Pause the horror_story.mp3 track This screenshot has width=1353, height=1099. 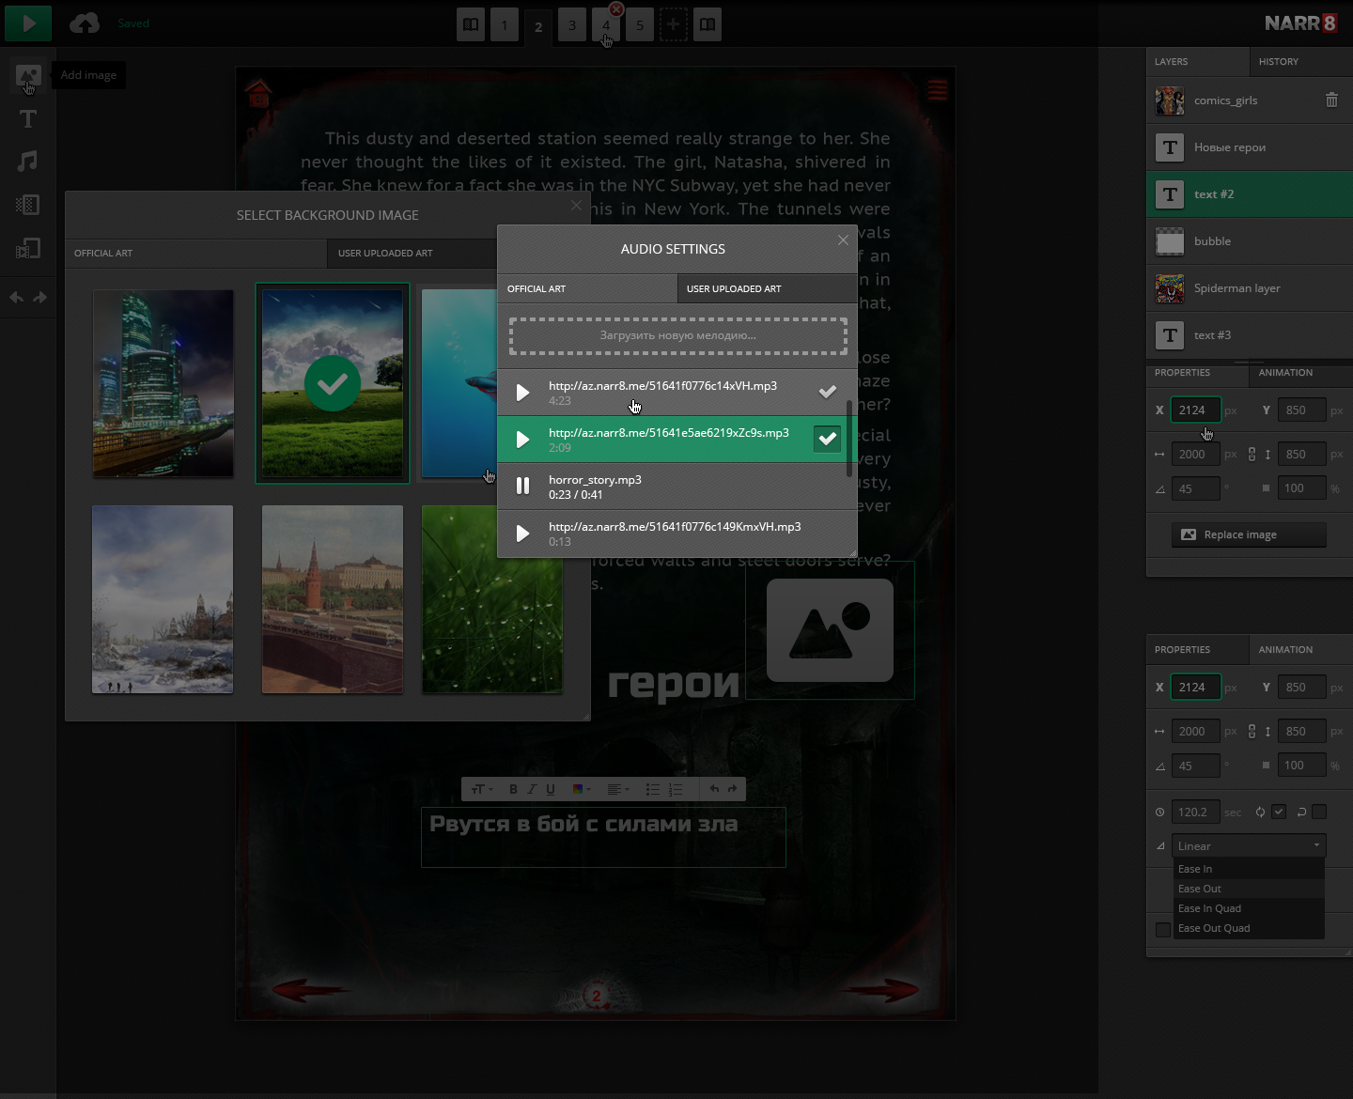point(523,486)
